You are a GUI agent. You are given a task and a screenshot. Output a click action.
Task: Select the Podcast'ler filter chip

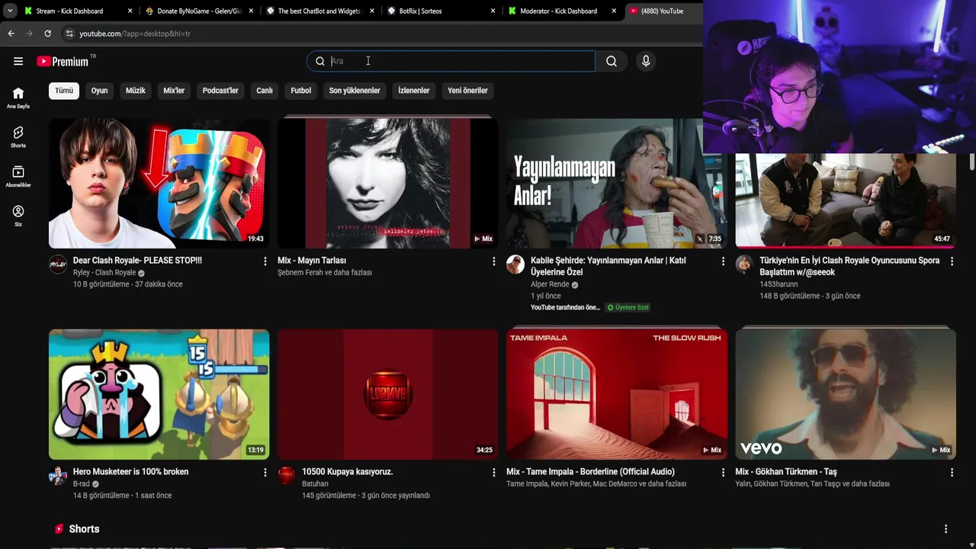[220, 91]
